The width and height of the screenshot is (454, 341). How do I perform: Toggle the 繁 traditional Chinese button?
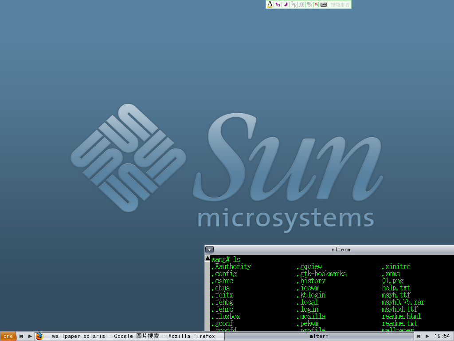pos(309,4)
